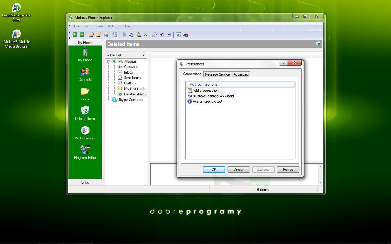
Task: Click the green forward arrow in toolbar
Action: click(82, 34)
